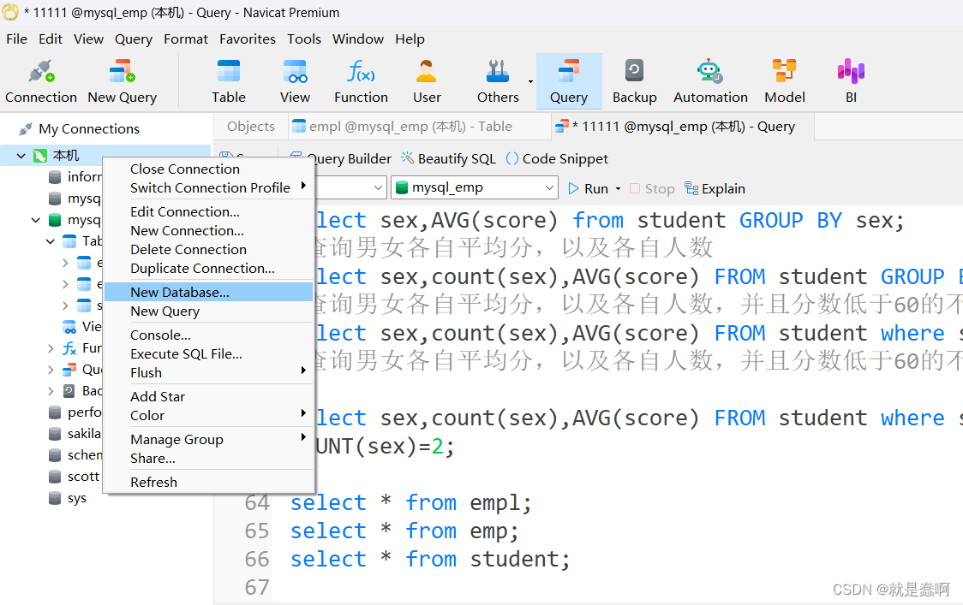Click the Connection toolbar icon
This screenshot has width=963, height=605.
(x=41, y=81)
